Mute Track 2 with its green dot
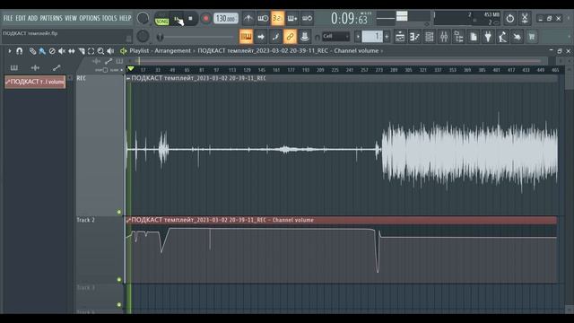The height and width of the screenshot is (323, 574). [x=119, y=279]
